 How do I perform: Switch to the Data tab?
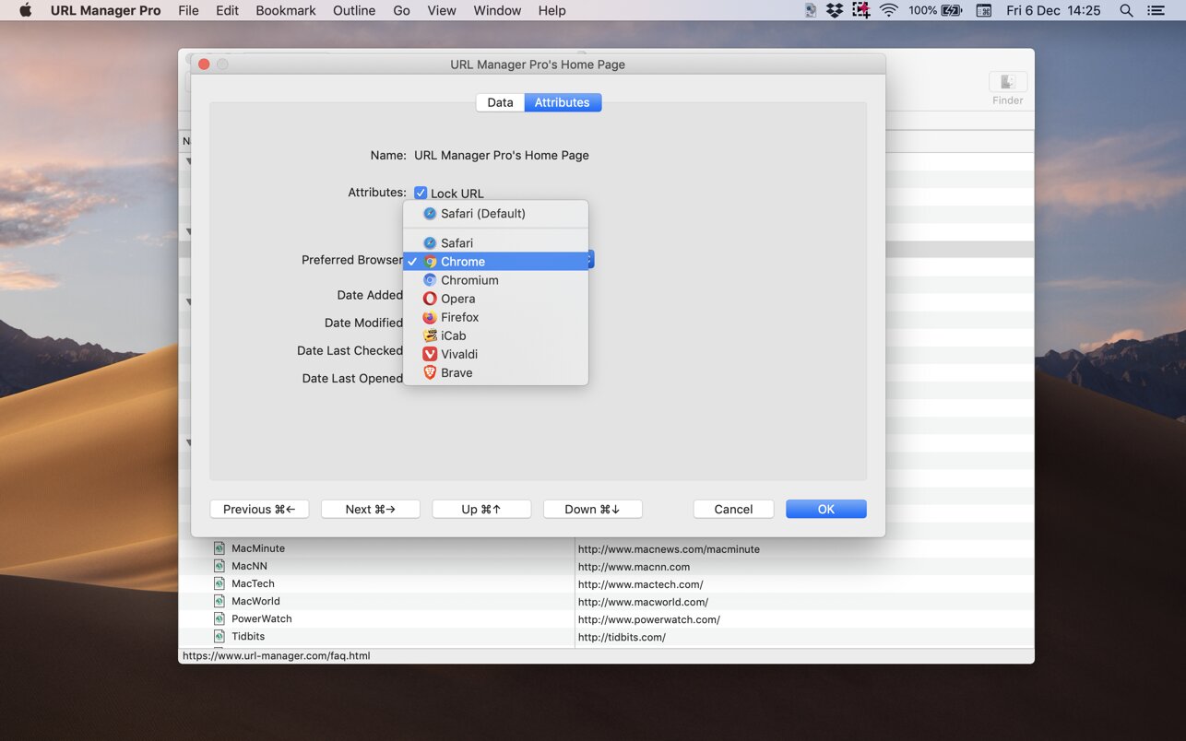click(x=500, y=102)
